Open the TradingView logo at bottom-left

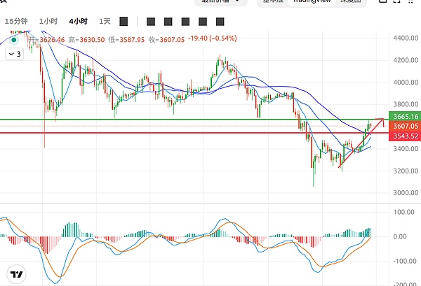pos(18,275)
